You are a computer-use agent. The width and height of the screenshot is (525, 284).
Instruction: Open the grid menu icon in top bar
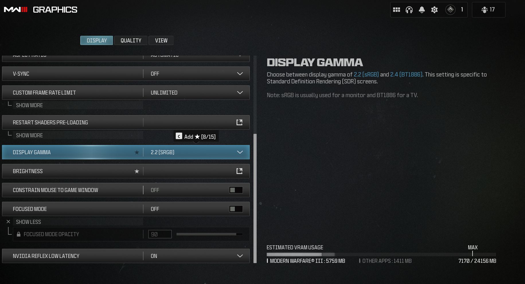397,10
